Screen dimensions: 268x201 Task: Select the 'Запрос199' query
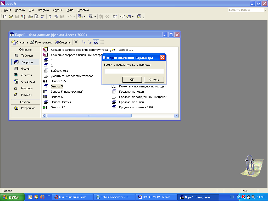126,50
